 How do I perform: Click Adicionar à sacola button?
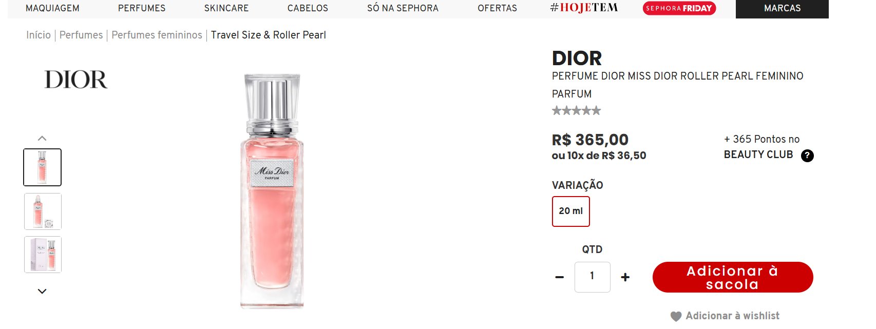pyautogui.click(x=733, y=277)
